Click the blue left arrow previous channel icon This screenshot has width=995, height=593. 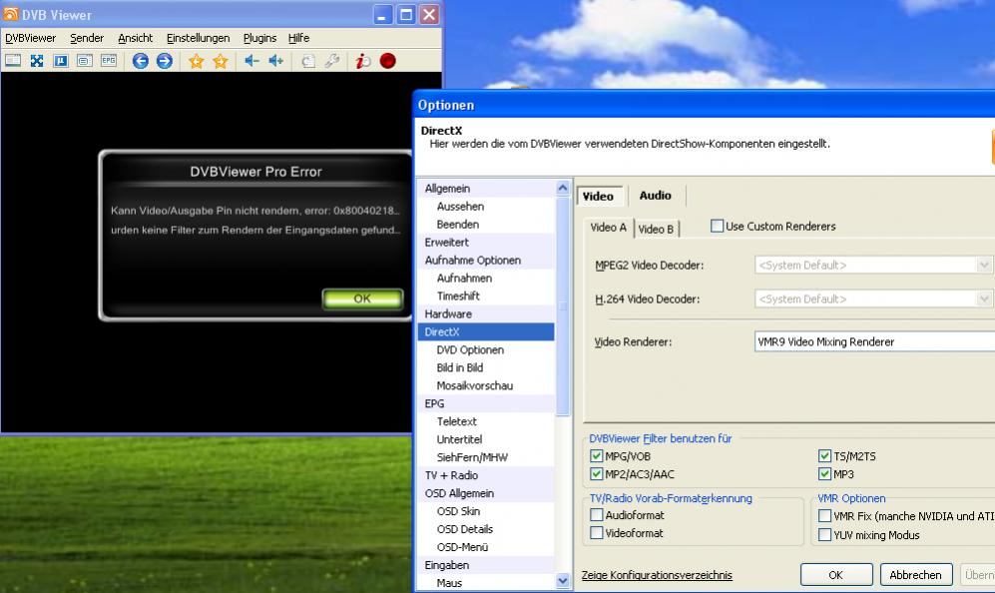point(141,61)
